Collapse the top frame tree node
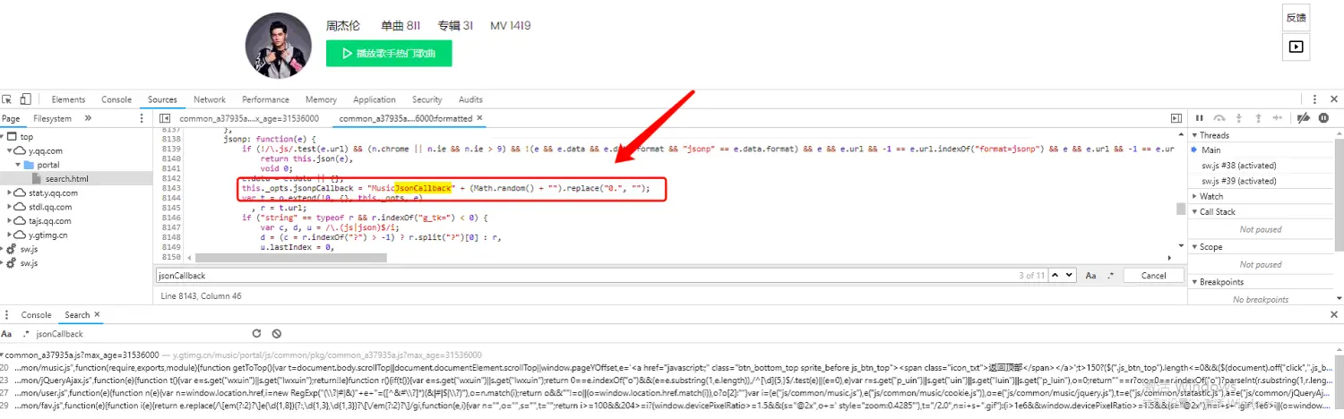This screenshot has height=419, width=1344. point(3,137)
